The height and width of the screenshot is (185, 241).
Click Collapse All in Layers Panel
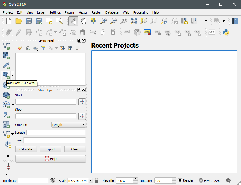[70, 48]
